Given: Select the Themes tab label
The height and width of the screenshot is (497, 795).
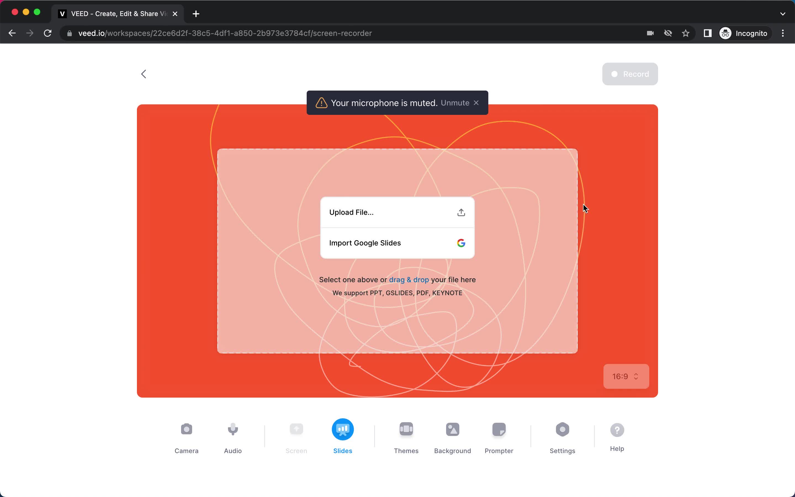Looking at the screenshot, I should point(406,451).
